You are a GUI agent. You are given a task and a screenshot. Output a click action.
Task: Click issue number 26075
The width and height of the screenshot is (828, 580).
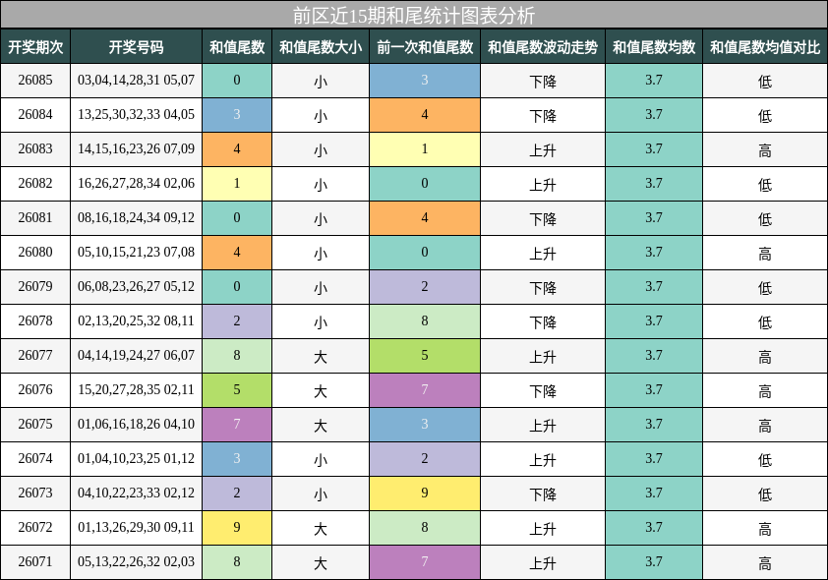[x=35, y=424]
